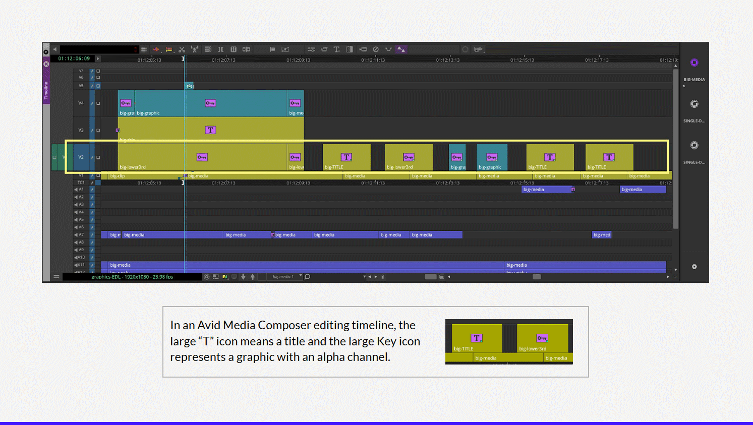Open the dropdown arrow left of scroll controls in bottom bar

click(364, 277)
